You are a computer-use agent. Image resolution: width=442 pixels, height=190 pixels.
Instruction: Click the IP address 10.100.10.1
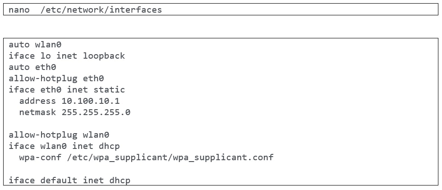[x=91, y=101]
